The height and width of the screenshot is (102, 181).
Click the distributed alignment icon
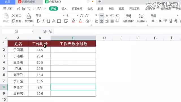[x=117, y=21]
